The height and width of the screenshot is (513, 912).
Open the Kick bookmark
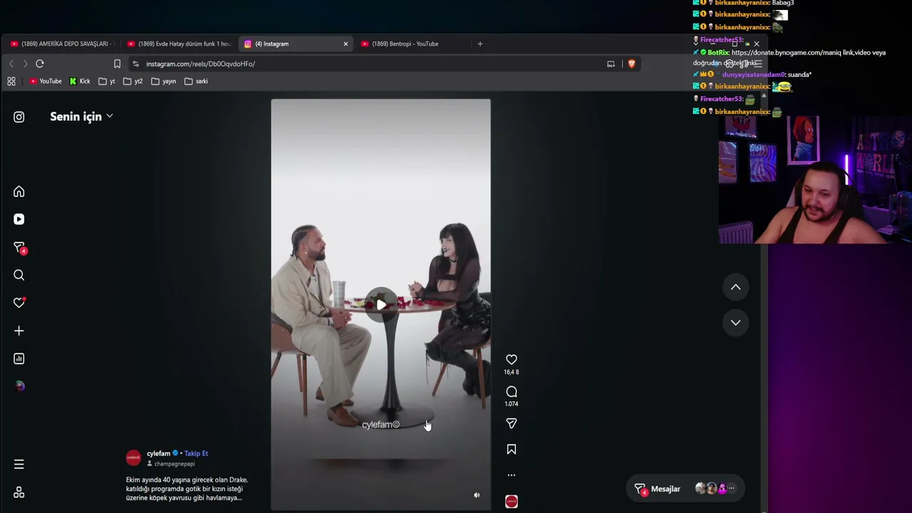click(80, 81)
